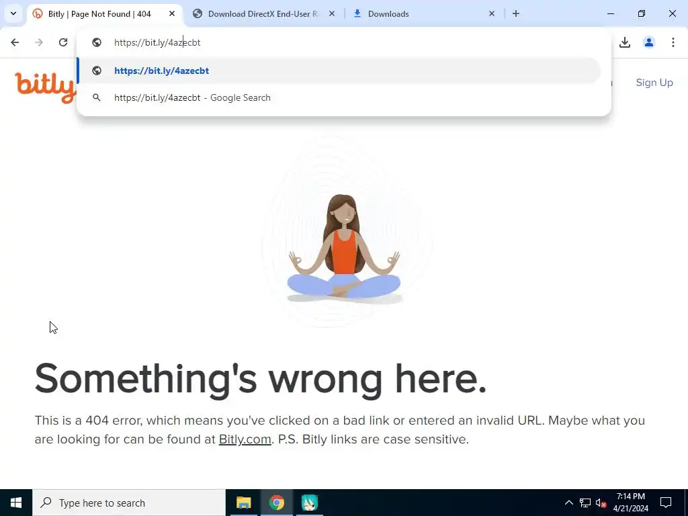Open the Sign Up link
This screenshot has width=688, height=516.
(x=654, y=83)
